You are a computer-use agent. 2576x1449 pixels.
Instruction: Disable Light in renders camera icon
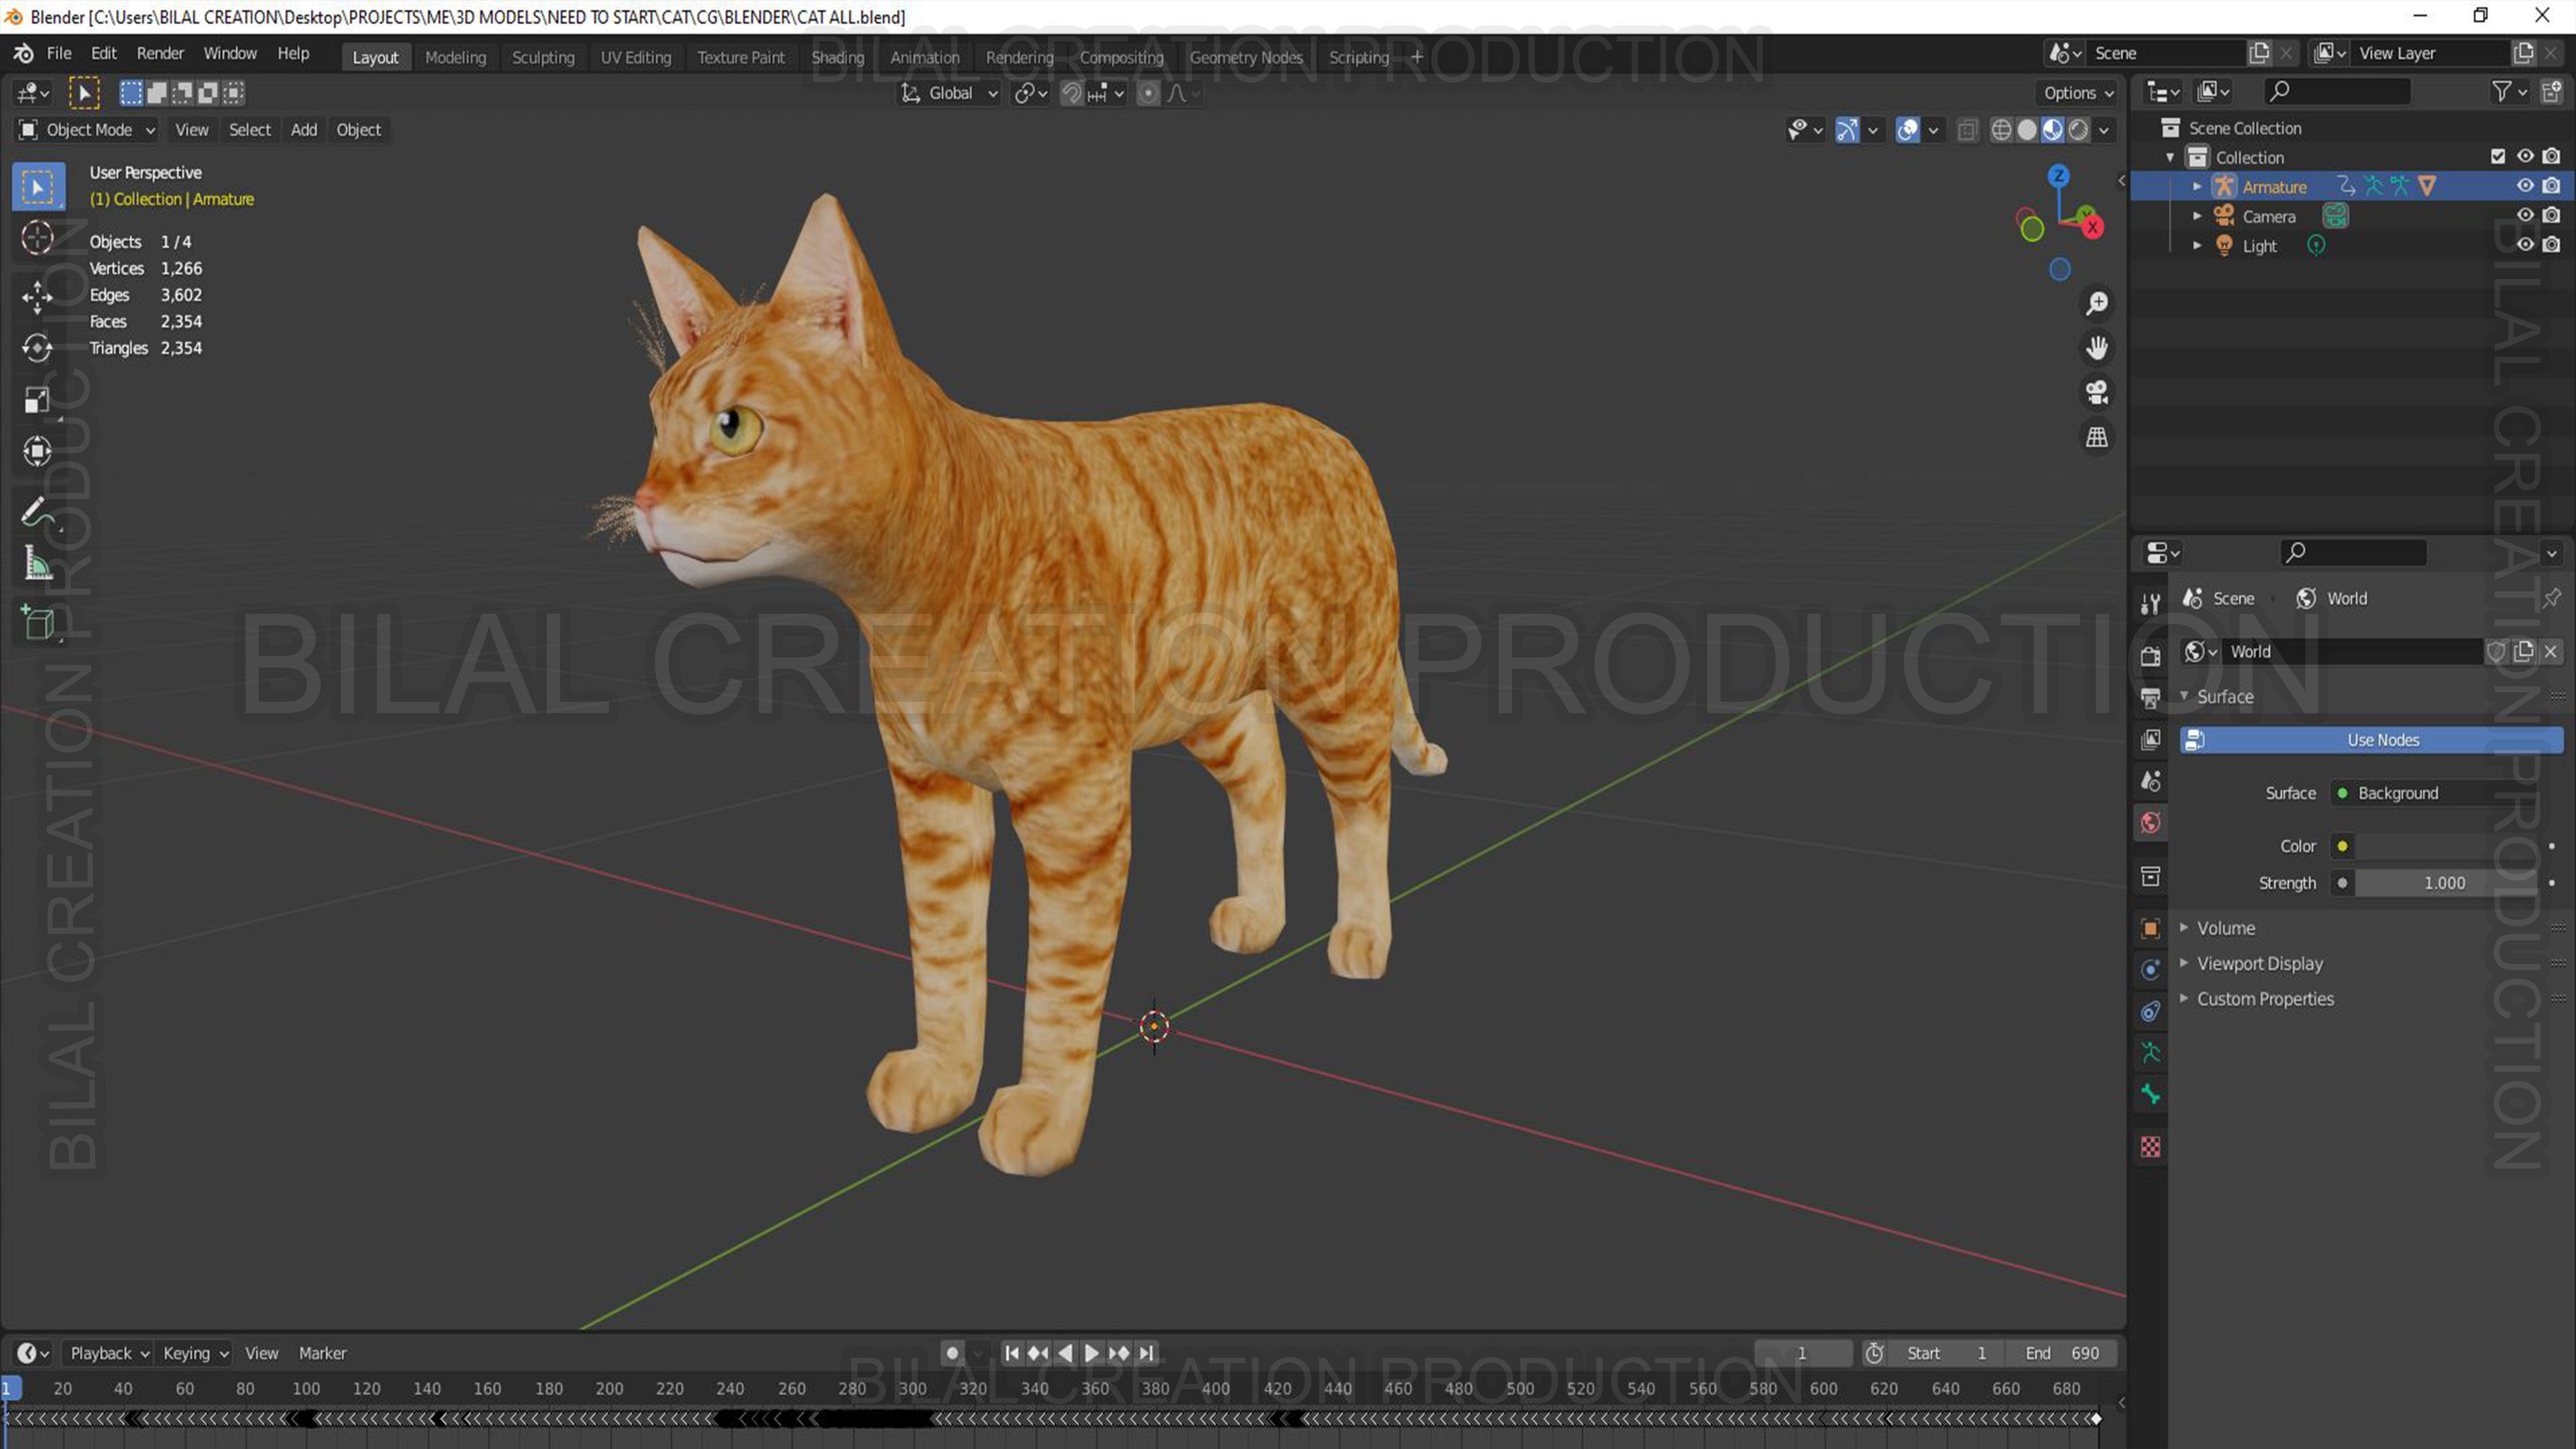pyautogui.click(x=2551, y=245)
